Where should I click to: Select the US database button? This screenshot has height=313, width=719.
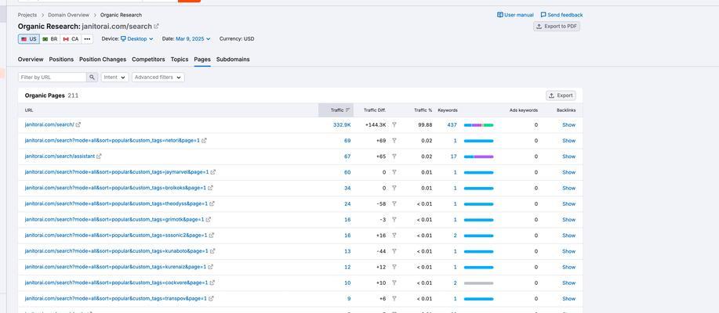tap(29, 39)
